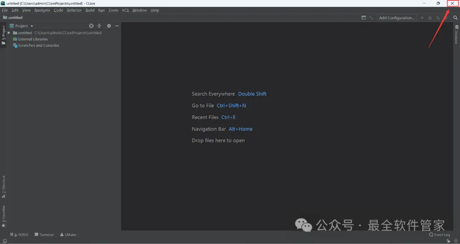Click the Debug bug icon

pyautogui.click(x=430, y=18)
